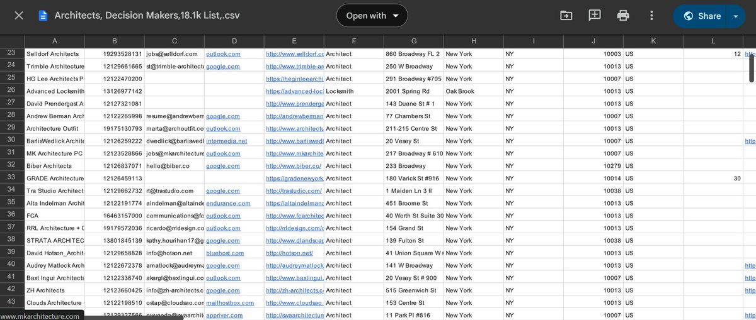Viewport: 756px width, 320px height.
Task: Expand the Share options arrow
Action: (x=736, y=16)
